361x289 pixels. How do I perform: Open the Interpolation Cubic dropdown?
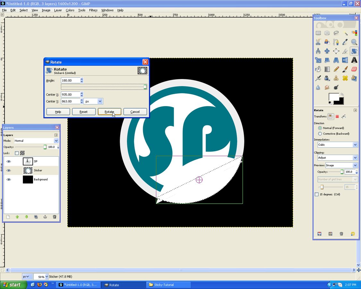pos(338,145)
